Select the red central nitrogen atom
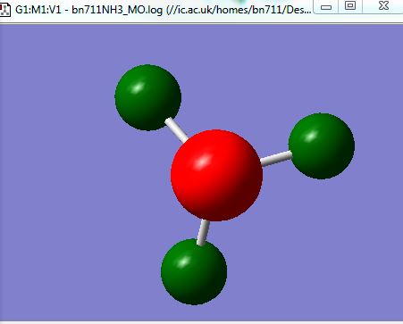The height and width of the screenshot is (324, 403). point(216,176)
